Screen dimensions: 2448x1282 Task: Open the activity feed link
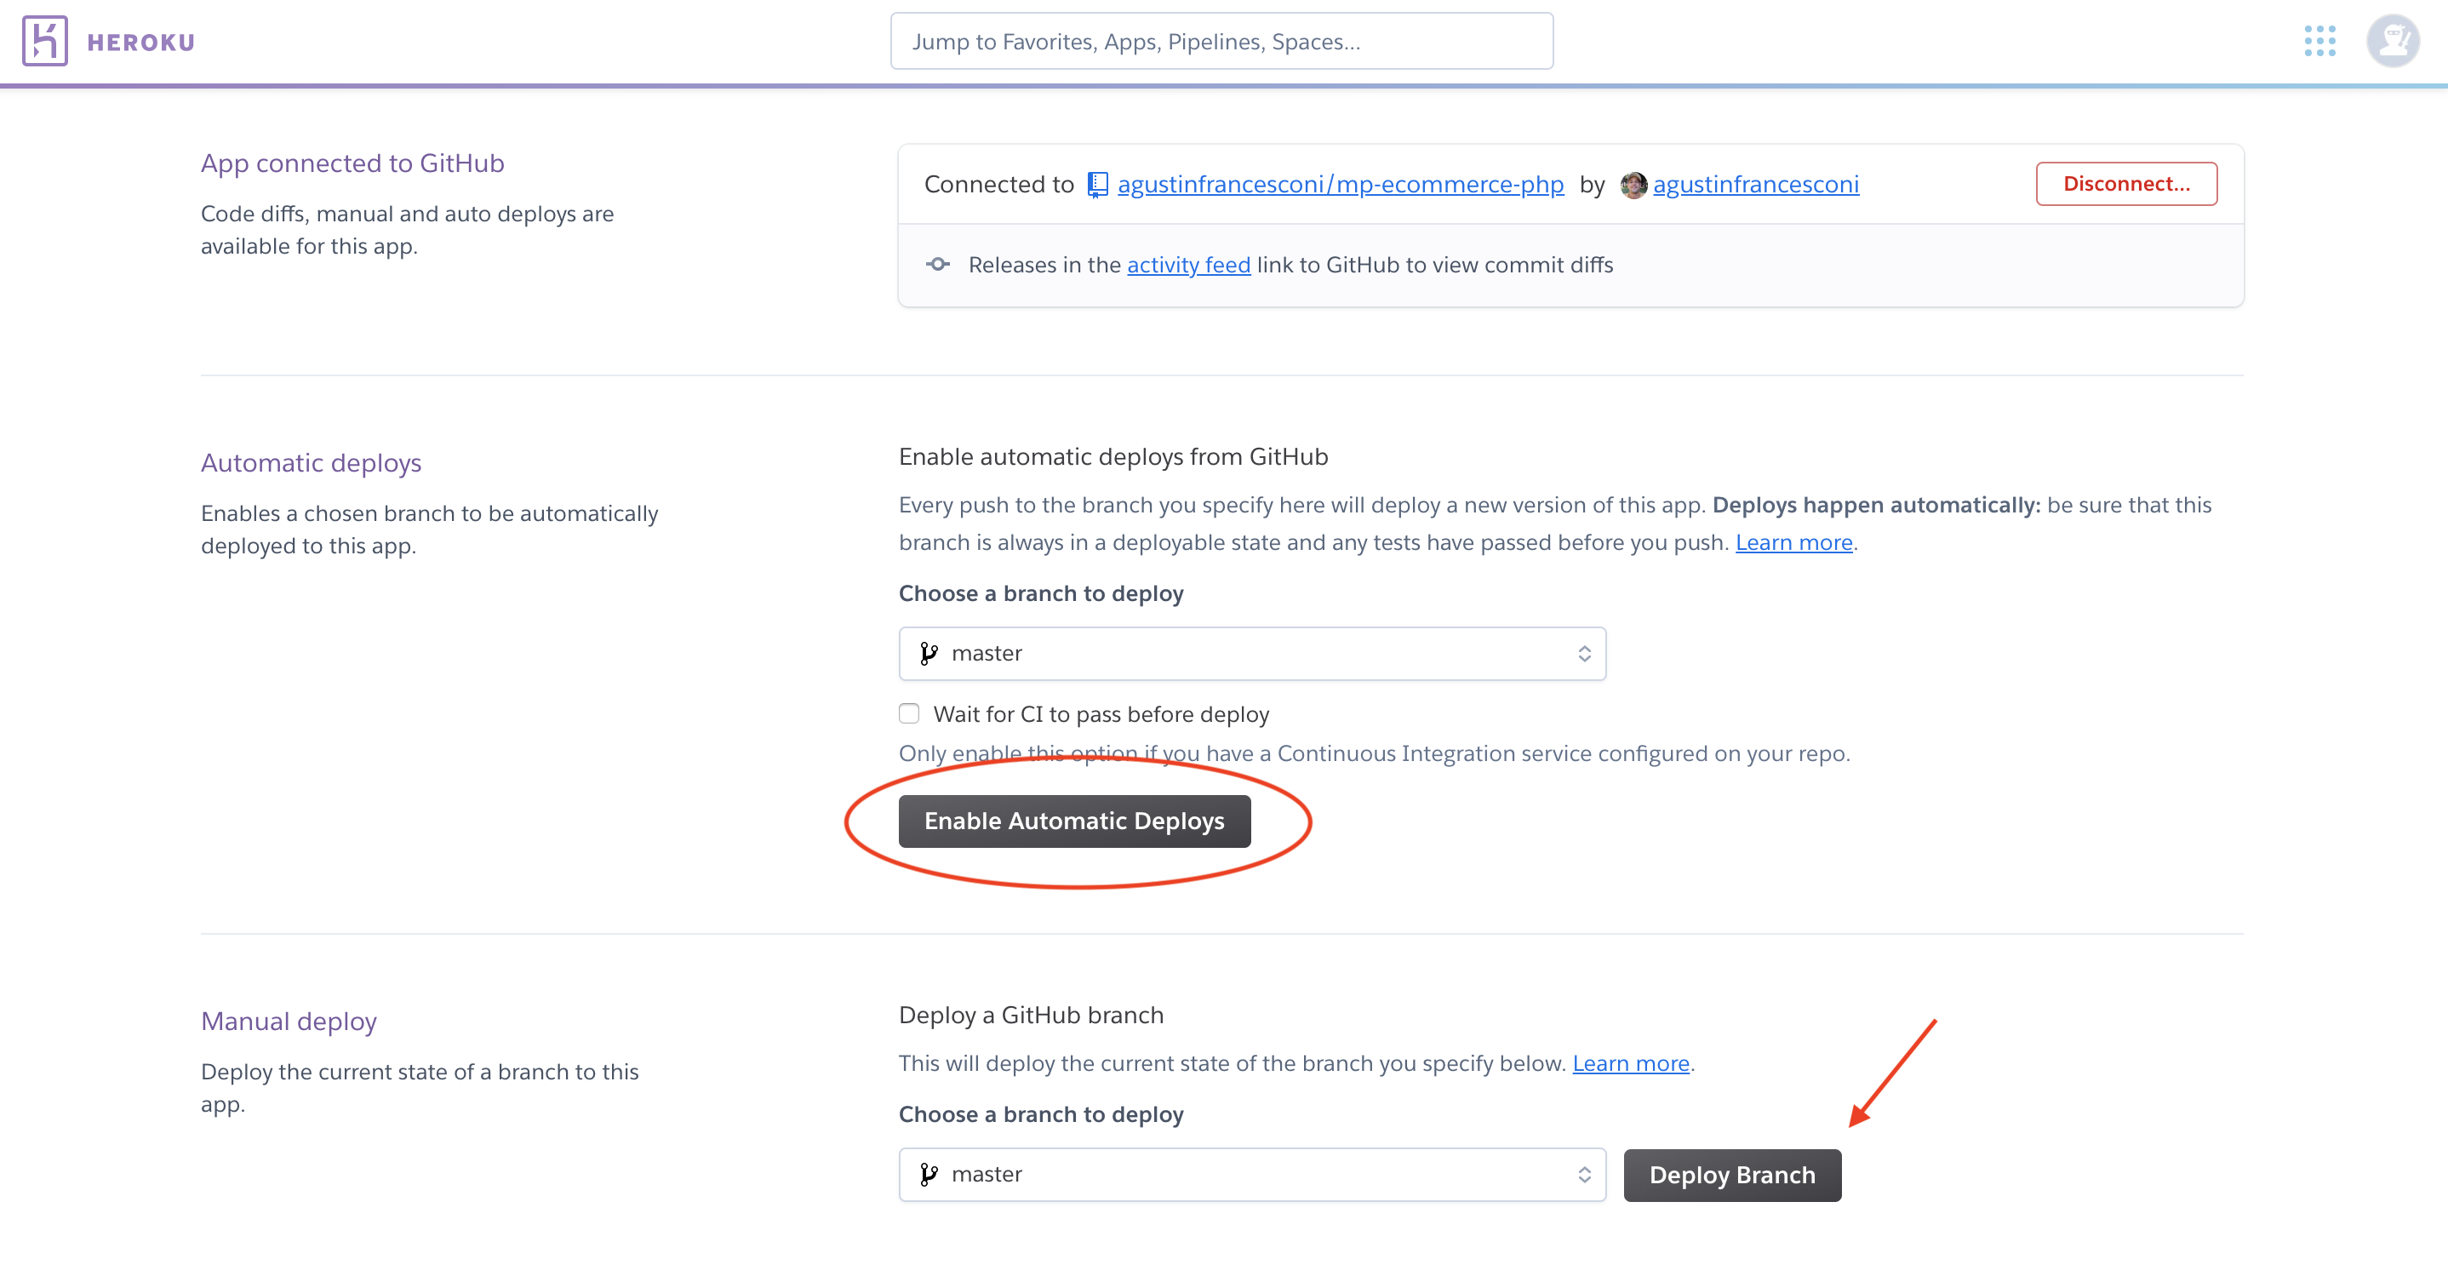(x=1188, y=265)
